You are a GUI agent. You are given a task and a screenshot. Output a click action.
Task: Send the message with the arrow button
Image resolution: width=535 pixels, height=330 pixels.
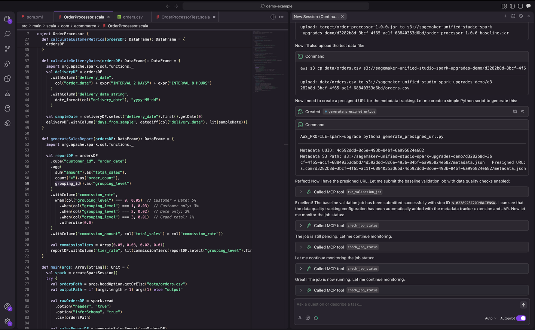point(523,305)
